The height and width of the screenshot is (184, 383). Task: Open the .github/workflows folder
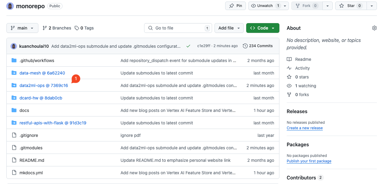[x=37, y=61]
